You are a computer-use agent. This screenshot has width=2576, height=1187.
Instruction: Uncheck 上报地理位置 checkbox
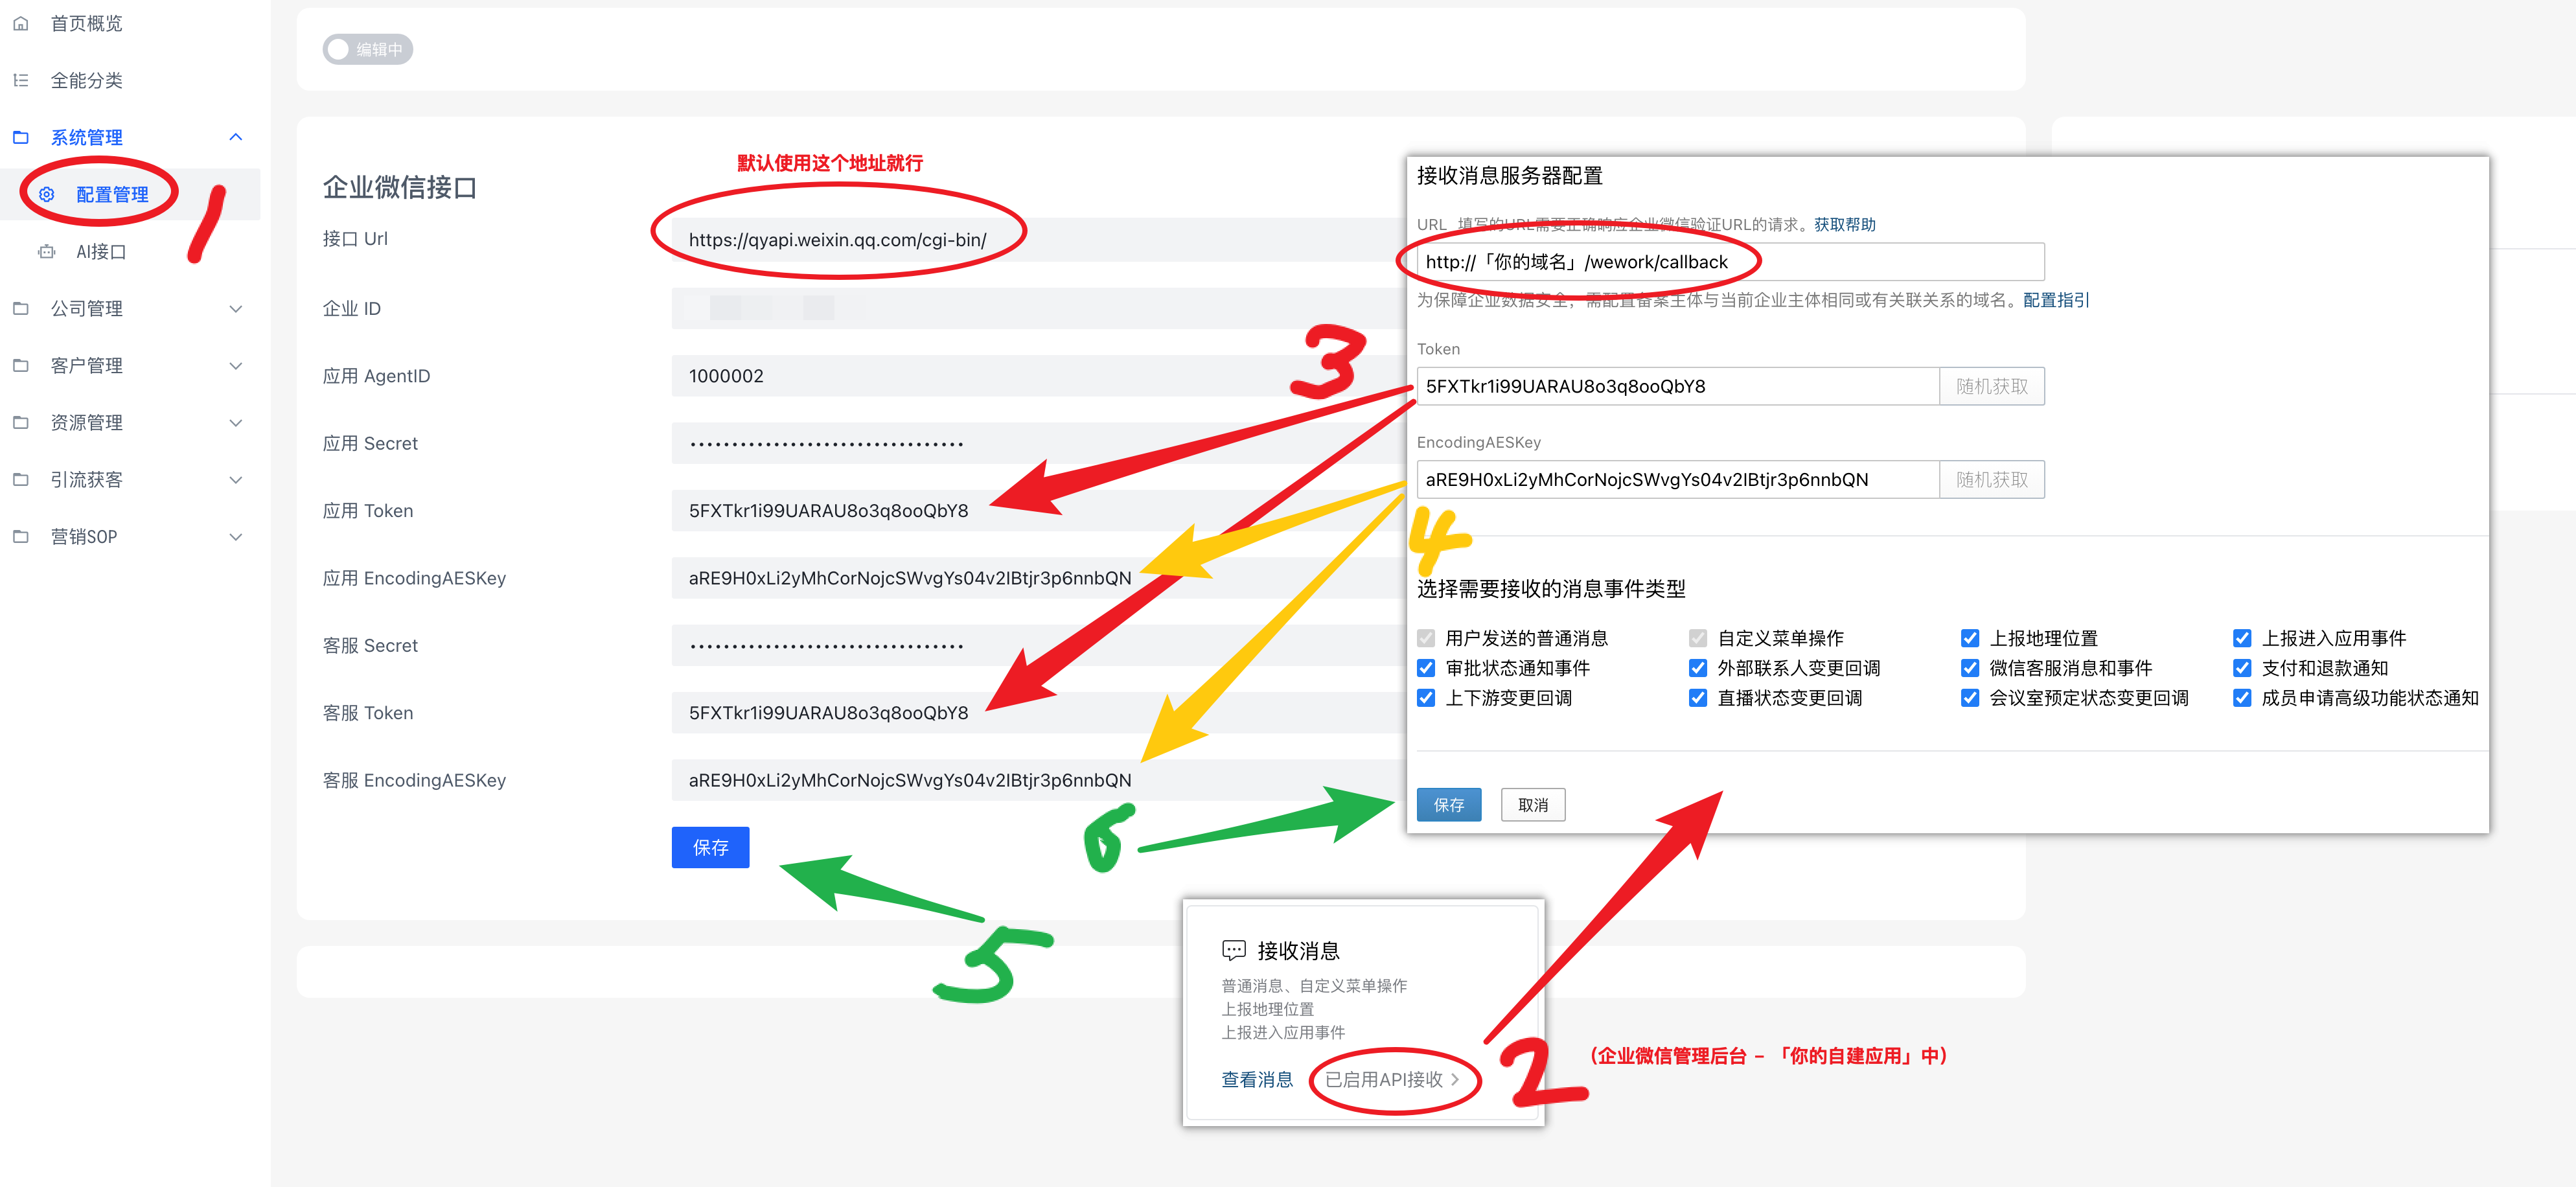[x=1970, y=638]
